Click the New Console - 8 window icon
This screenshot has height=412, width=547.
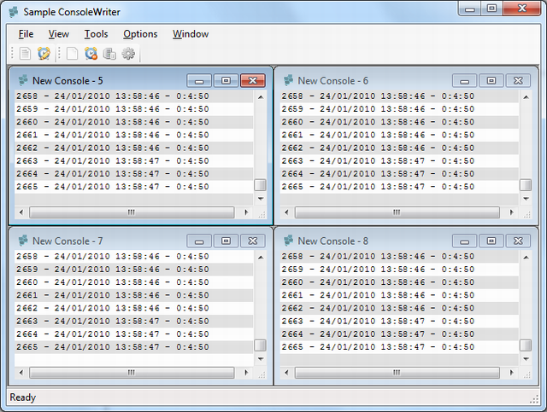coord(289,241)
